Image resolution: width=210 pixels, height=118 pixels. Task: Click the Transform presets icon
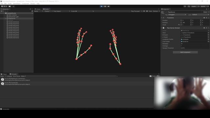point(206,18)
